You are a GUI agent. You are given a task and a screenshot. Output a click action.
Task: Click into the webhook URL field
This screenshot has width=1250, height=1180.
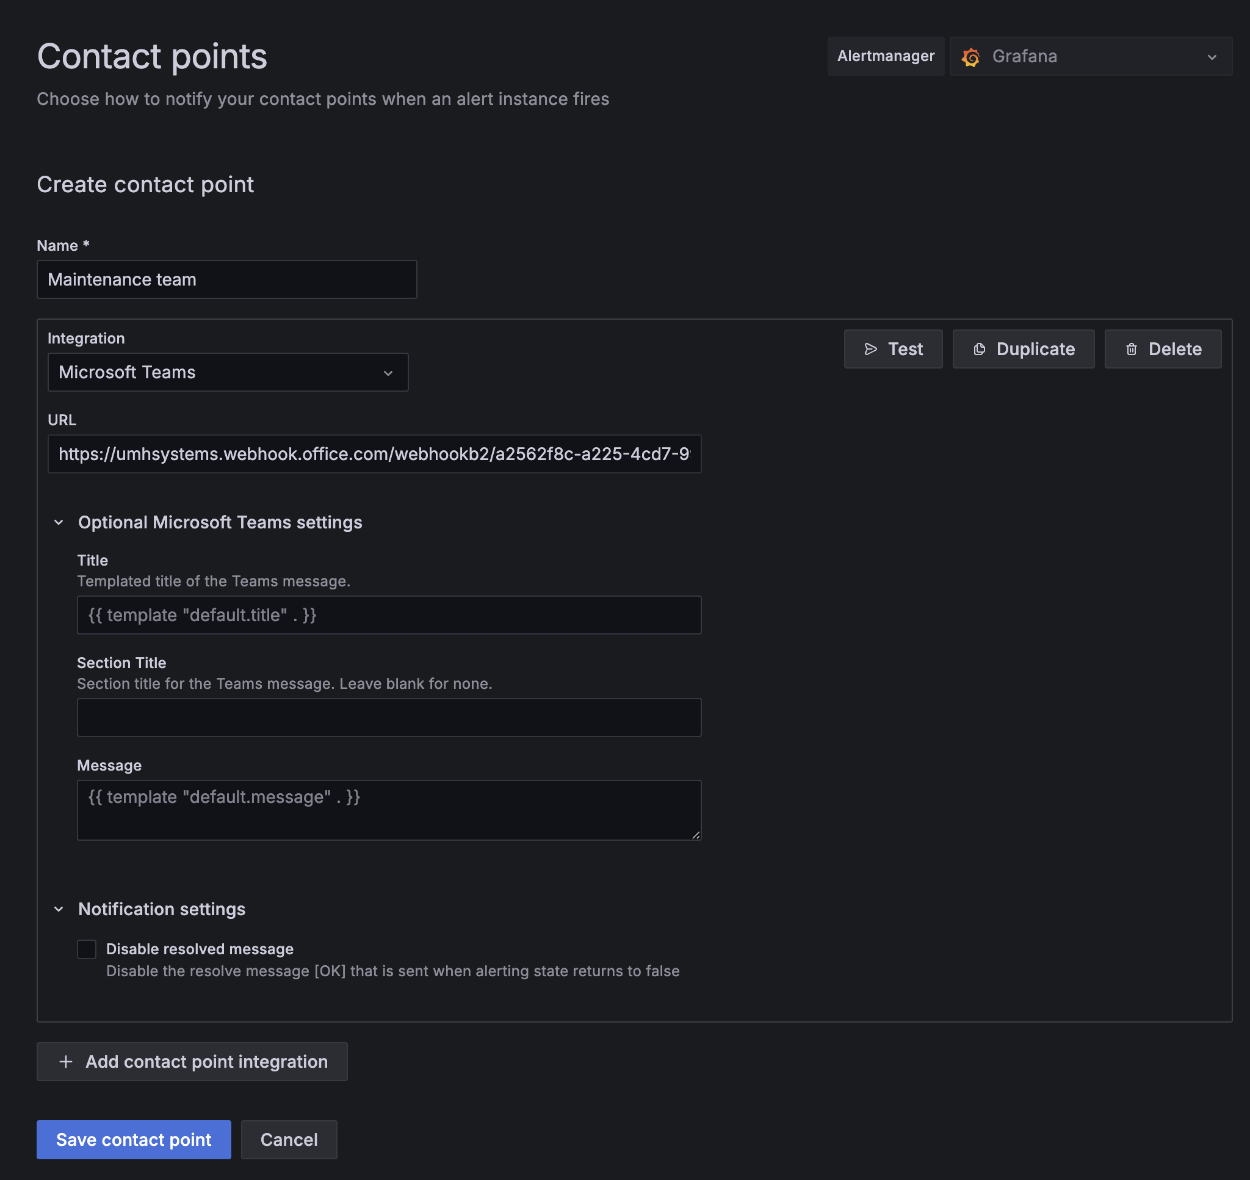(x=374, y=454)
